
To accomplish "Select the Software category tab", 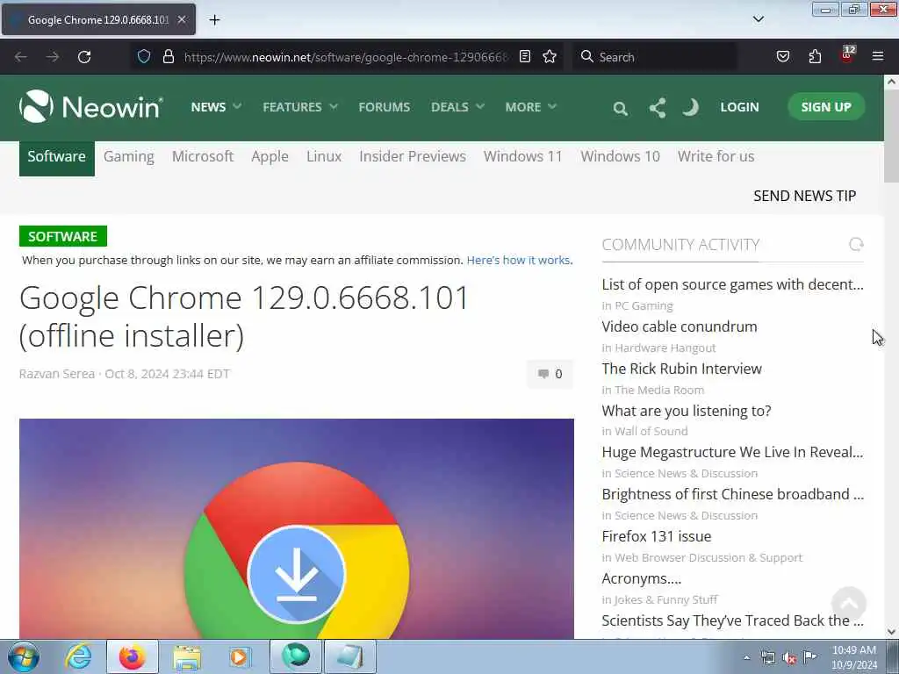I will (x=57, y=157).
